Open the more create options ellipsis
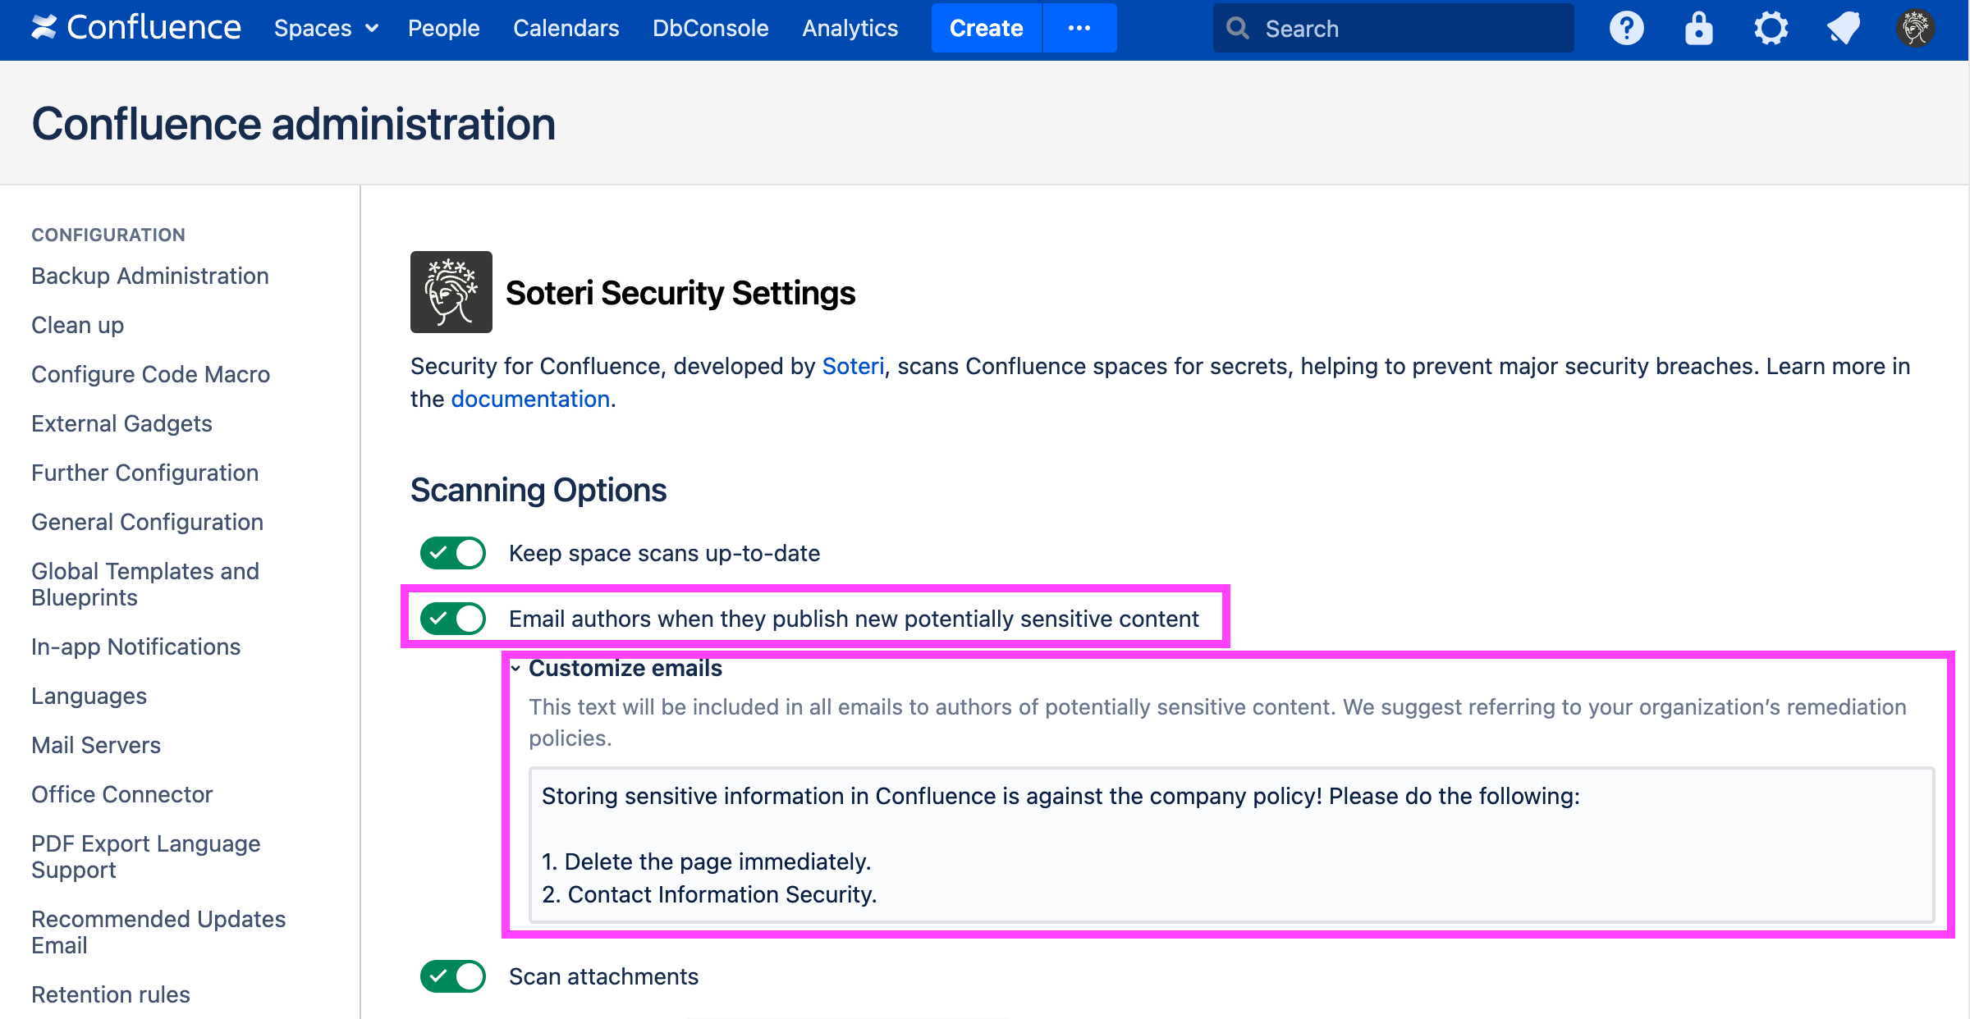This screenshot has width=1970, height=1019. coord(1079,29)
